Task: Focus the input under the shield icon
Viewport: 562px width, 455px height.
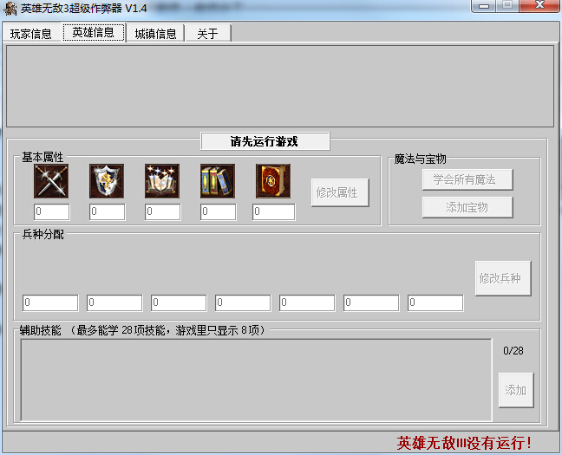Action: [108, 211]
